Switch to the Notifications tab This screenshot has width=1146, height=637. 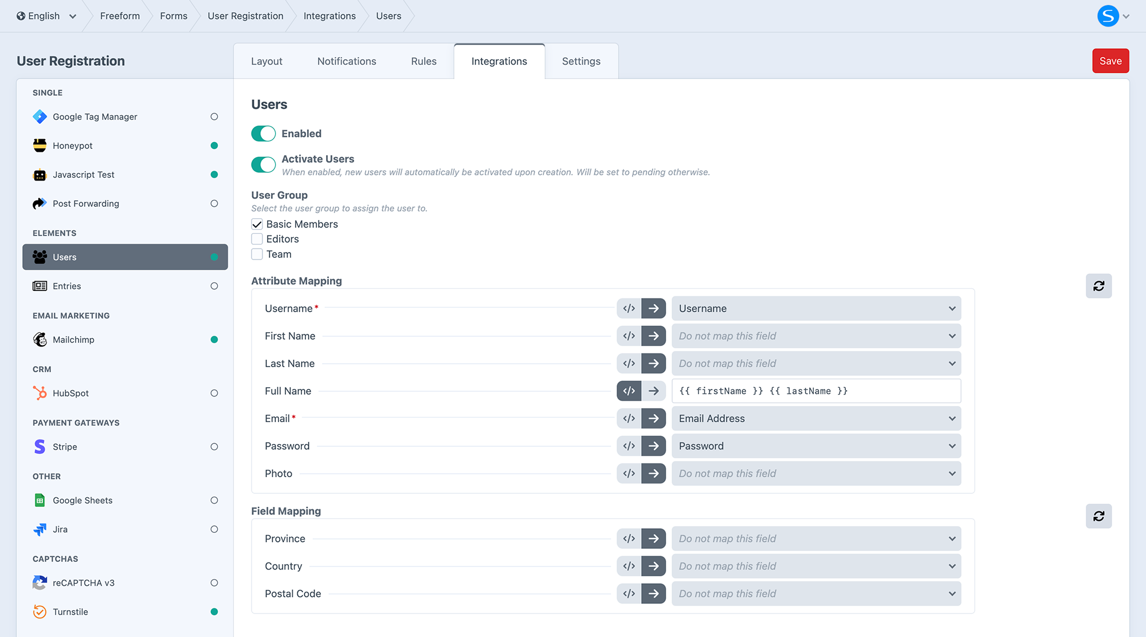pos(347,61)
